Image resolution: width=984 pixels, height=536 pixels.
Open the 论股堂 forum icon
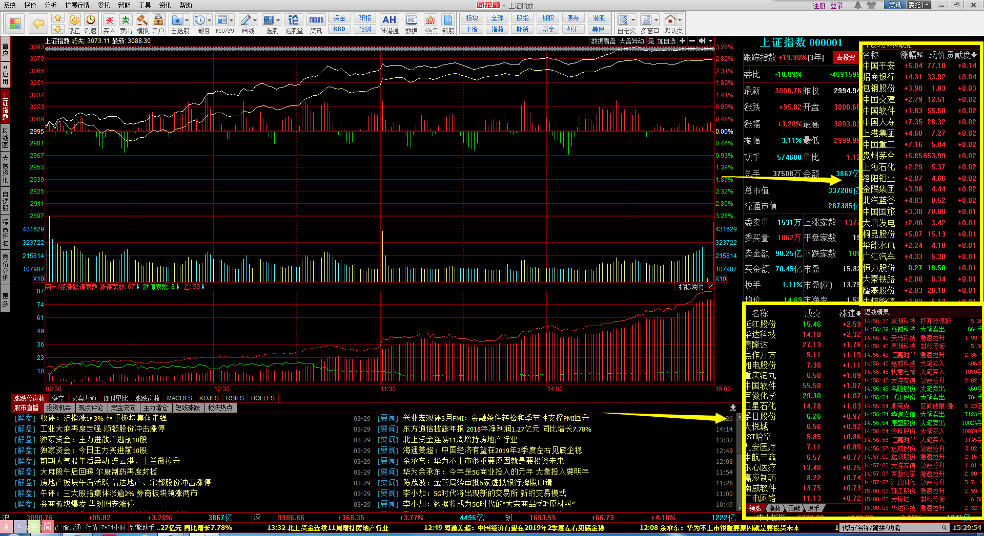pyautogui.click(x=294, y=20)
